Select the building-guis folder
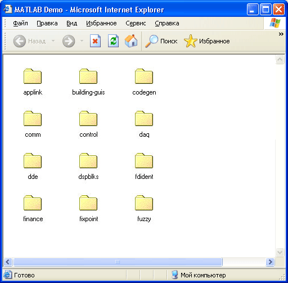This screenshot has width=288, height=283. 88,82
